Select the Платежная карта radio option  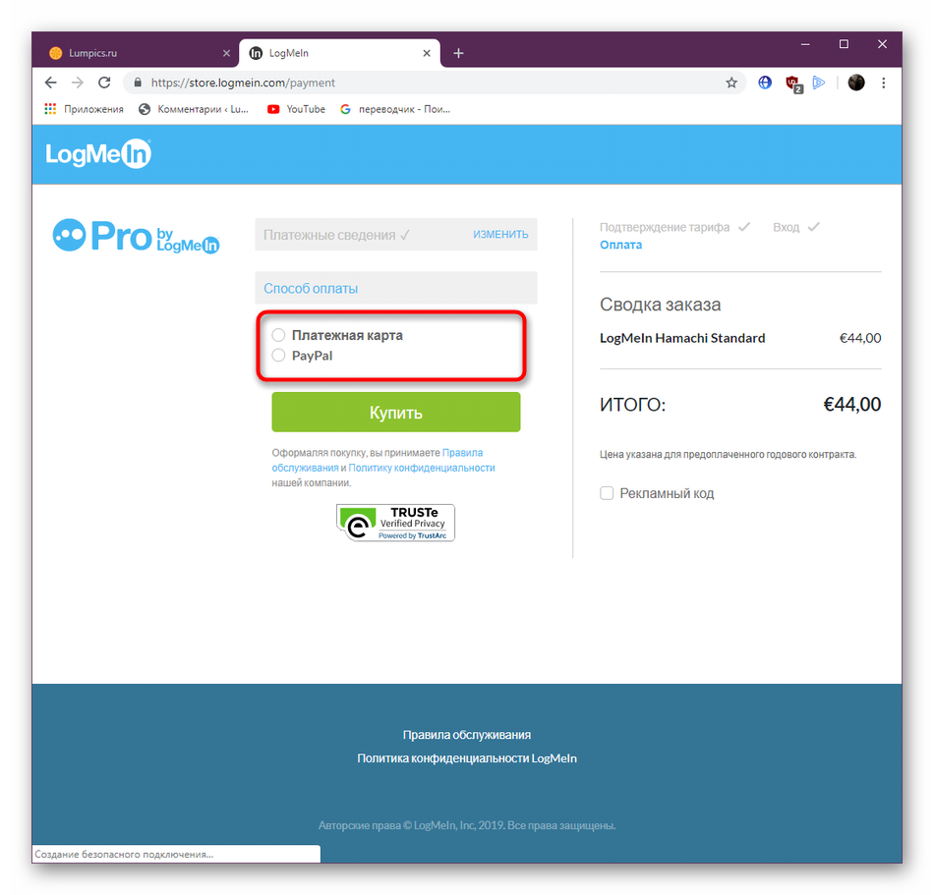278,335
